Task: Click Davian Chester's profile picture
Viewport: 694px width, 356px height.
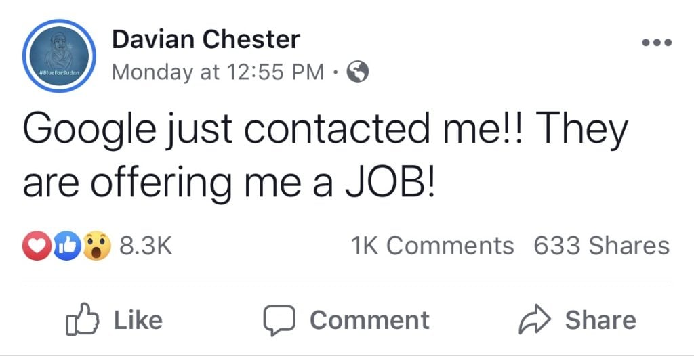Action: 60,55
